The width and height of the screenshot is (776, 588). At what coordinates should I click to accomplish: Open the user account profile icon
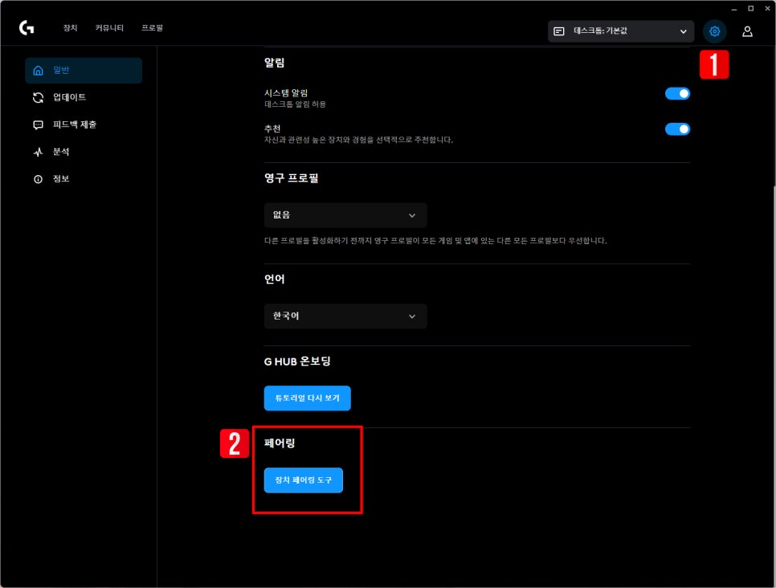pyautogui.click(x=747, y=31)
